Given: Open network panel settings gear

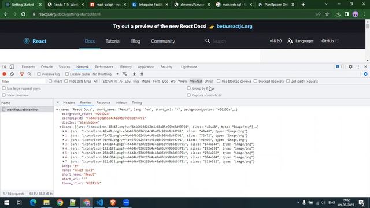Looking at the screenshot, I should [365, 74].
